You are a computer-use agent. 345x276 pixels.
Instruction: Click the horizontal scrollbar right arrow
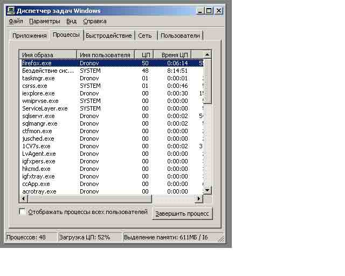click(x=199, y=199)
